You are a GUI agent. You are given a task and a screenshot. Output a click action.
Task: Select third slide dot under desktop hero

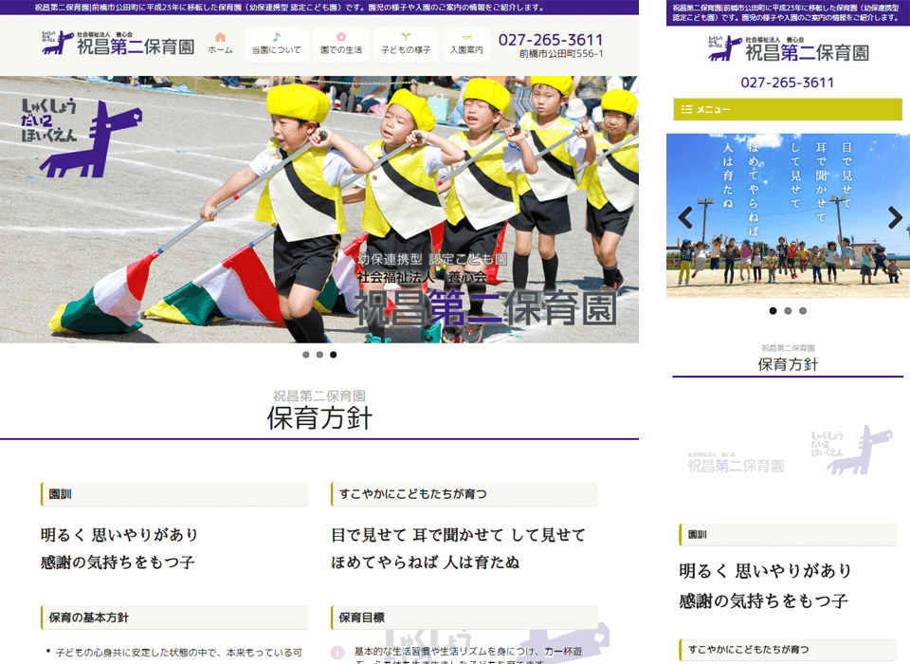(x=333, y=355)
